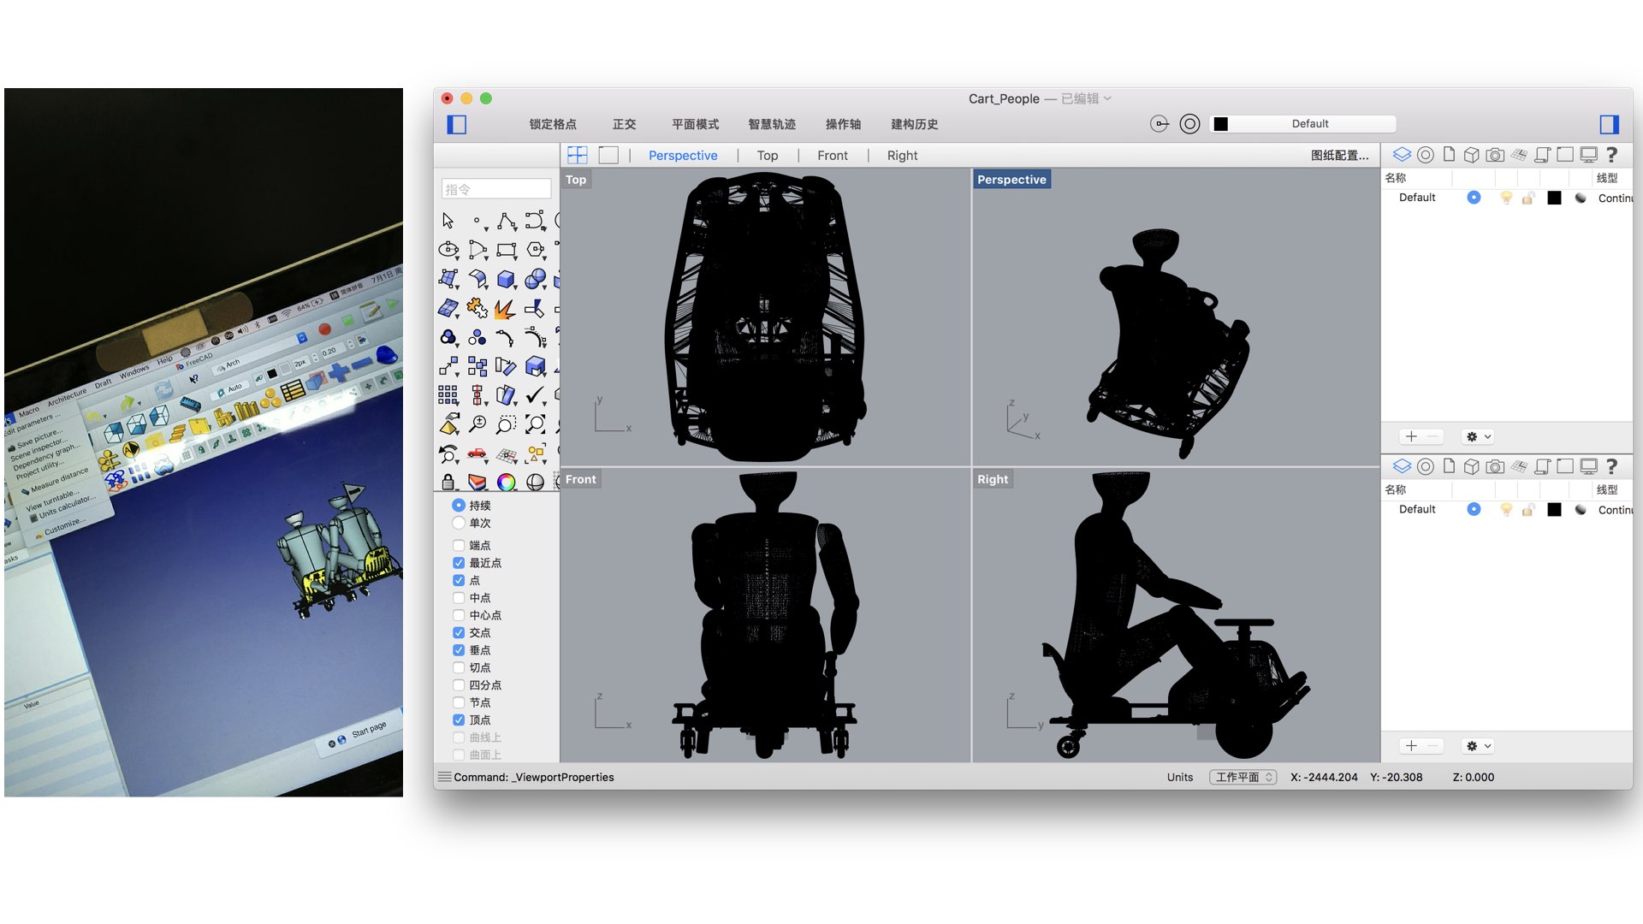Screen dimensions: 1643x924
Task: Open the gear options menu in lower layer panel
Action: point(1478,746)
